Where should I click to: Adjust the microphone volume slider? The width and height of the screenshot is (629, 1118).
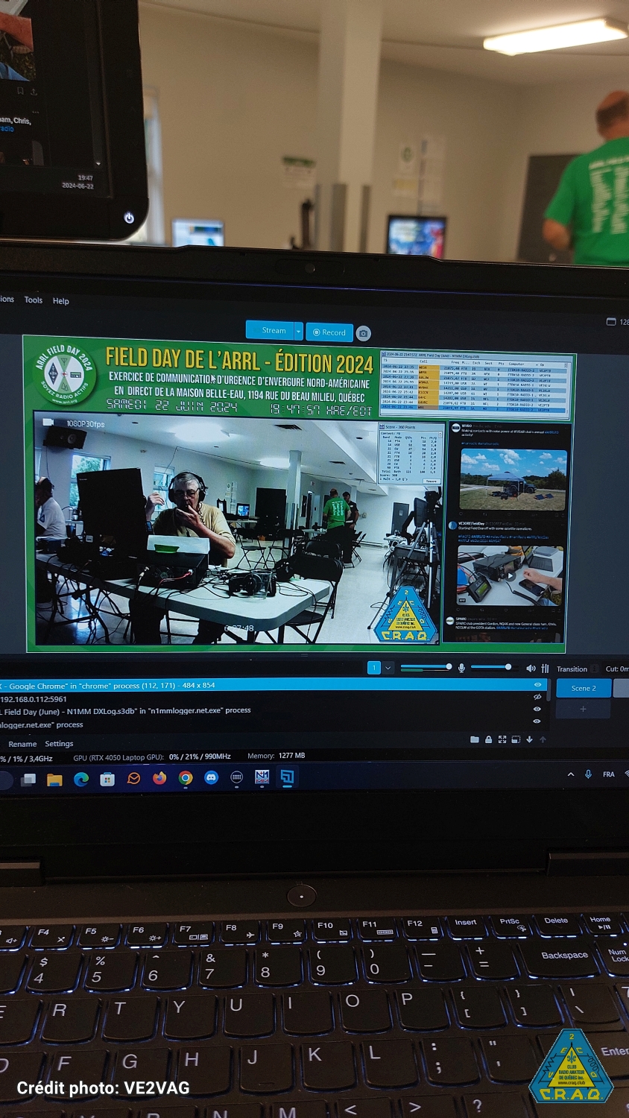coord(426,667)
